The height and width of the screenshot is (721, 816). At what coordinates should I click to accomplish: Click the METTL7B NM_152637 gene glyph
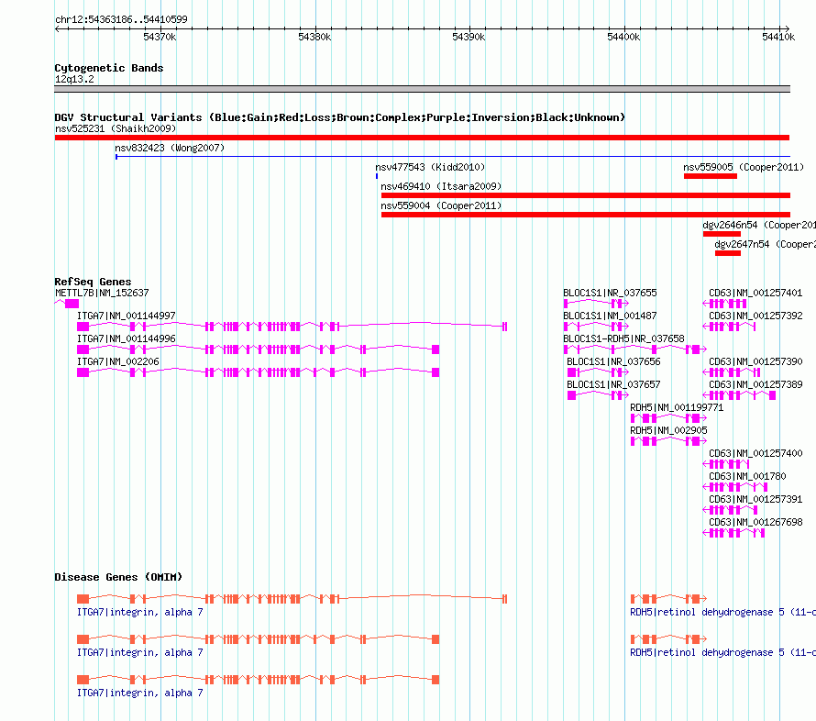pyautogui.click(x=67, y=304)
